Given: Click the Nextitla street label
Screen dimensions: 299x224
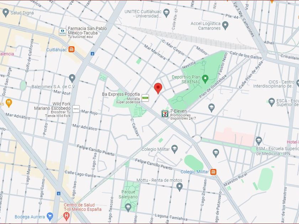Looking at the screenshot, I should 189,65.
